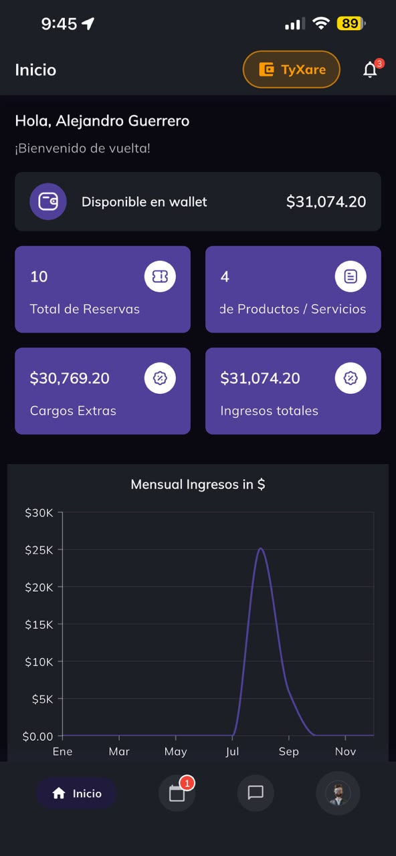This screenshot has width=396, height=856.
Task: Tap the cellular signal bars icon
Action: (x=294, y=24)
